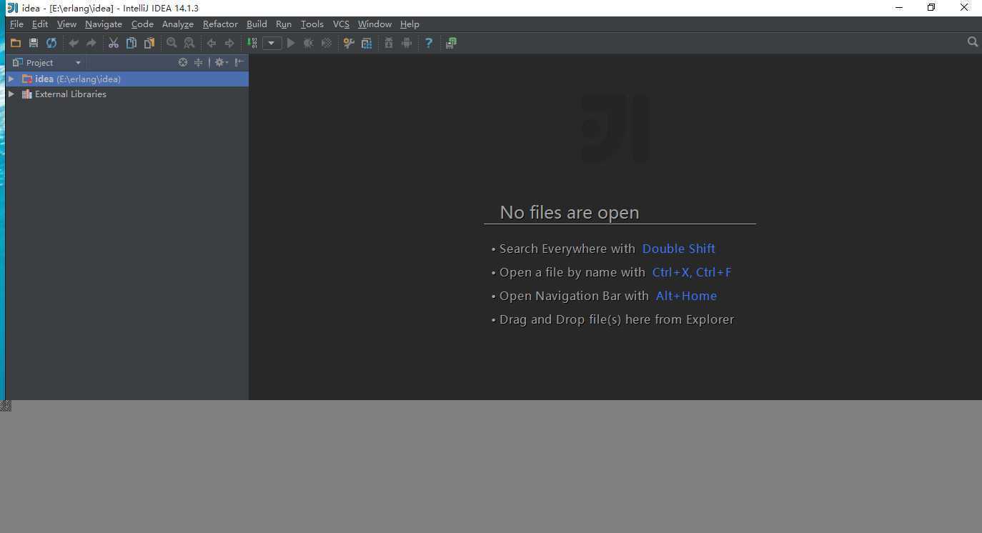
Task: Click the Forward navigation arrow
Action: [229, 43]
